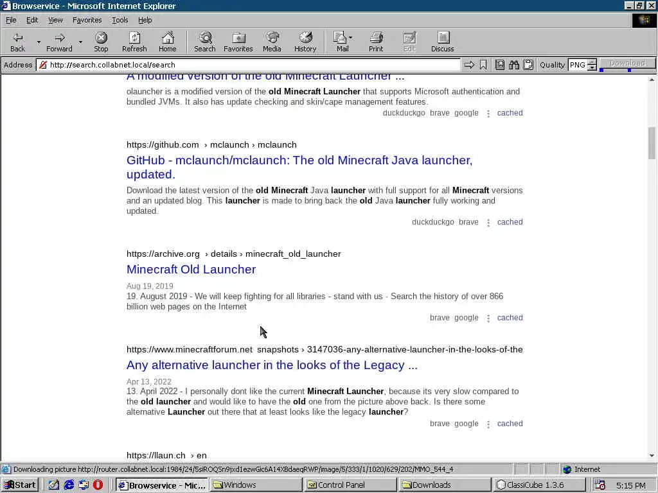Click 'Apr 13, 2022' date text
658x493 pixels.
[x=149, y=381]
